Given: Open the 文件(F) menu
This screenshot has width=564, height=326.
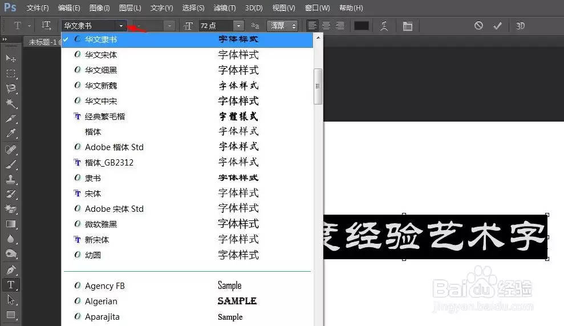Looking at the screenshot, I should click(x=38, y=7).
